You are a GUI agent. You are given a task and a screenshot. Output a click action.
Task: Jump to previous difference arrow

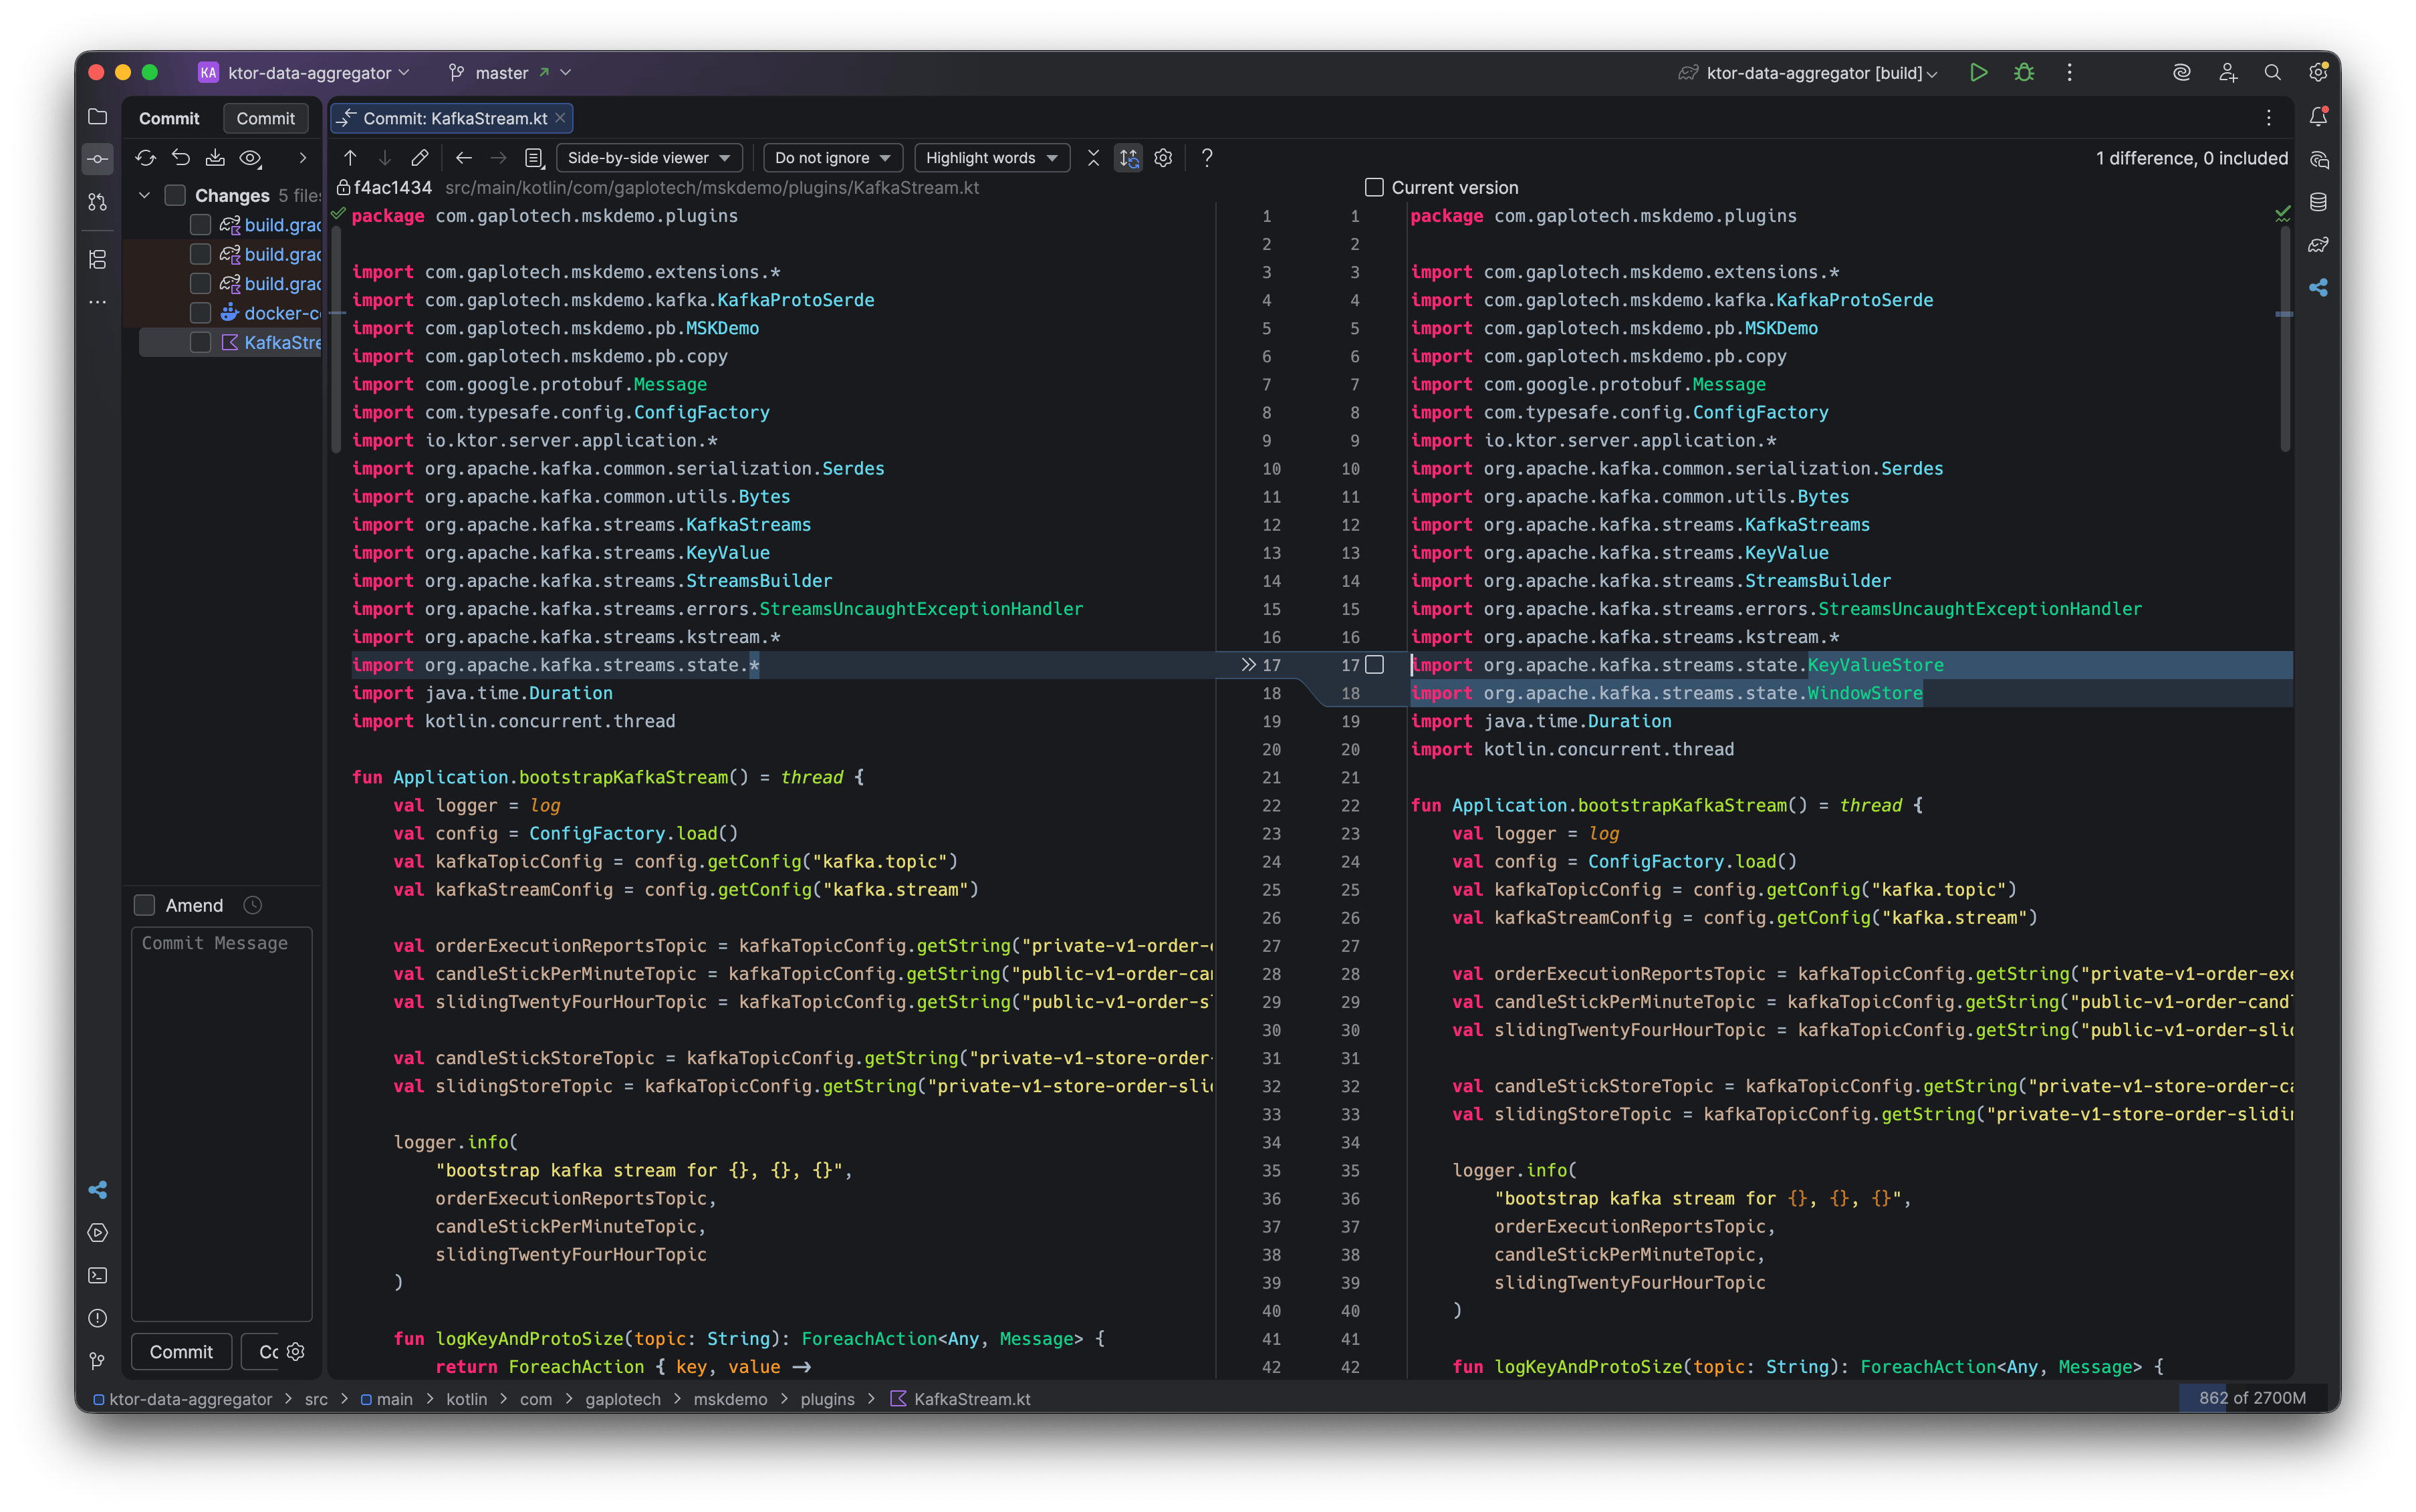350,158
